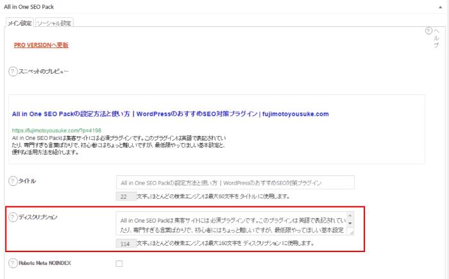The width and height of the screenshot is (449, 279).
Task: Click the snippet preview description text
Action: (x=119, y=145)
